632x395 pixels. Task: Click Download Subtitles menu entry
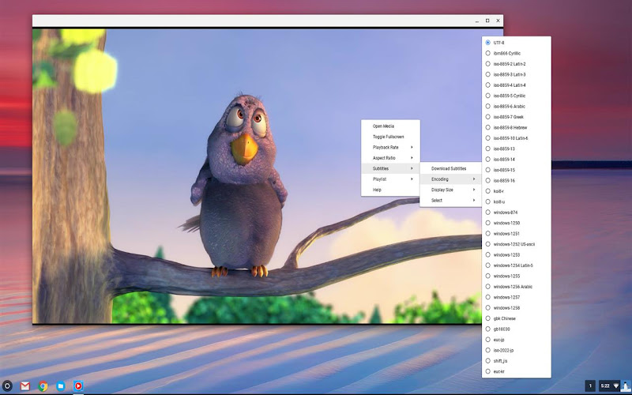click(450, 168)
